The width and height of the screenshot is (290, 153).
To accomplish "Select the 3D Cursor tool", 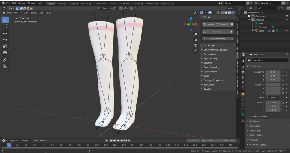I will (5, 26).
